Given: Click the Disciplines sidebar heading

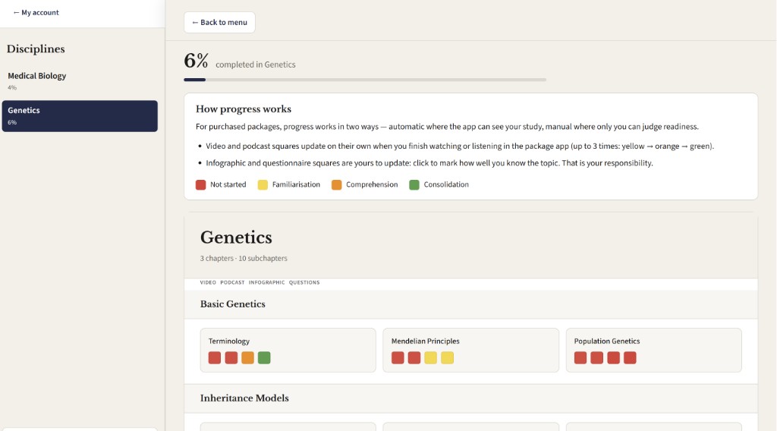Looking at the screenshot, I should 36,49.
